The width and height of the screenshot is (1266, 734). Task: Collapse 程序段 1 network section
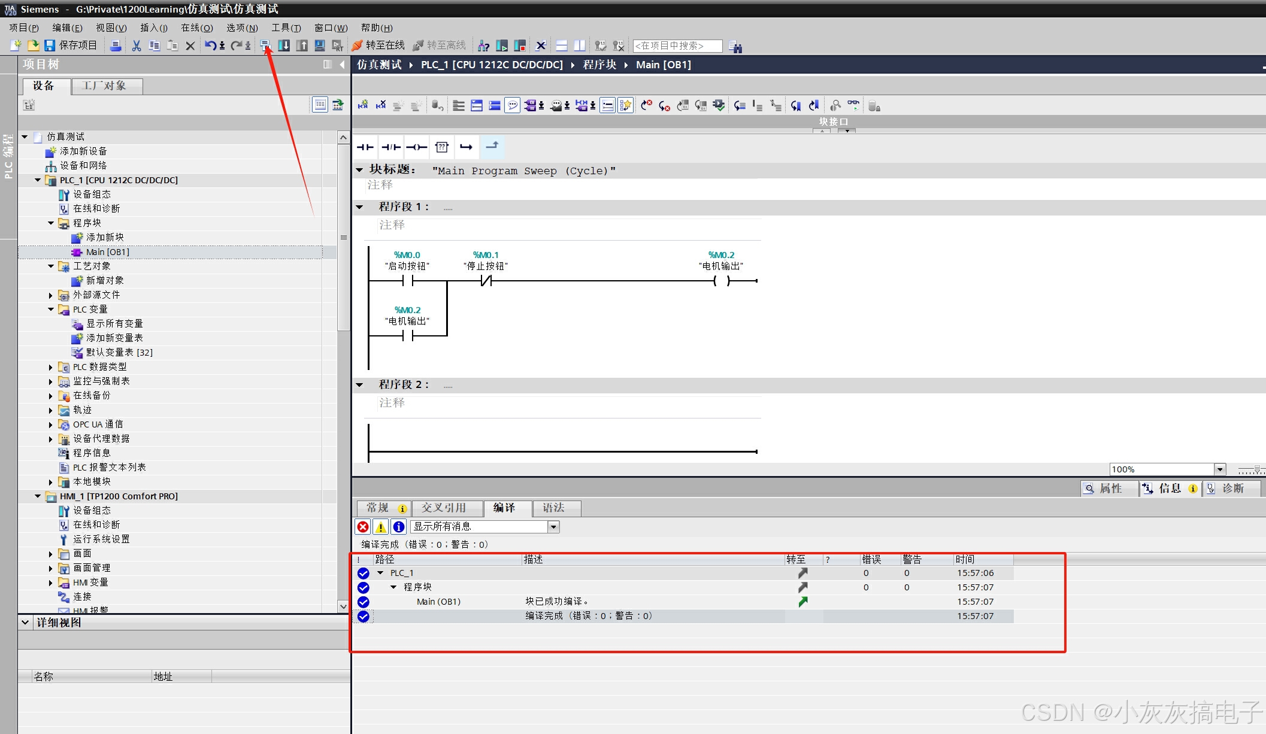359,207
